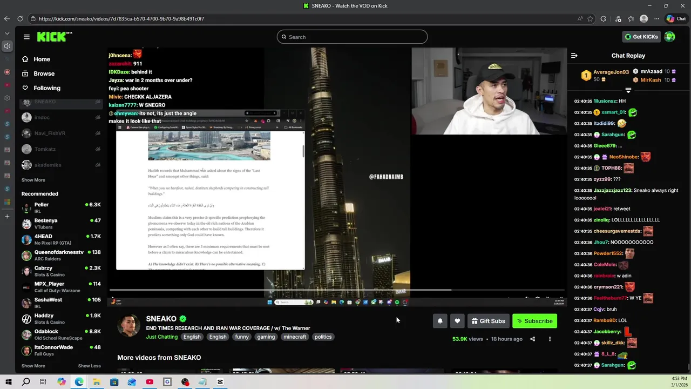Select the minecraft tag

(295, 337)
